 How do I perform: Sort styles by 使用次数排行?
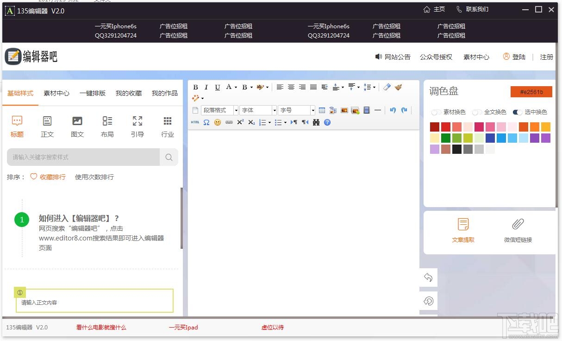pos(94,177)
